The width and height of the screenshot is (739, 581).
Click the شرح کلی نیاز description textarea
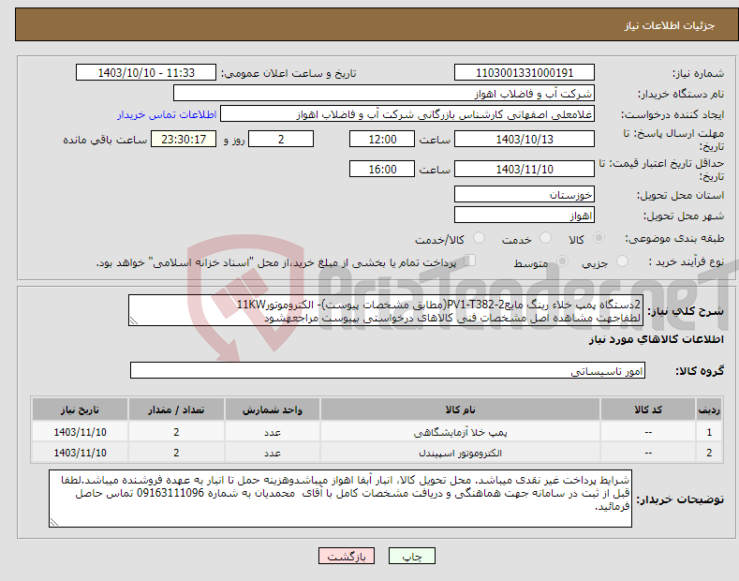coord(386,311)
